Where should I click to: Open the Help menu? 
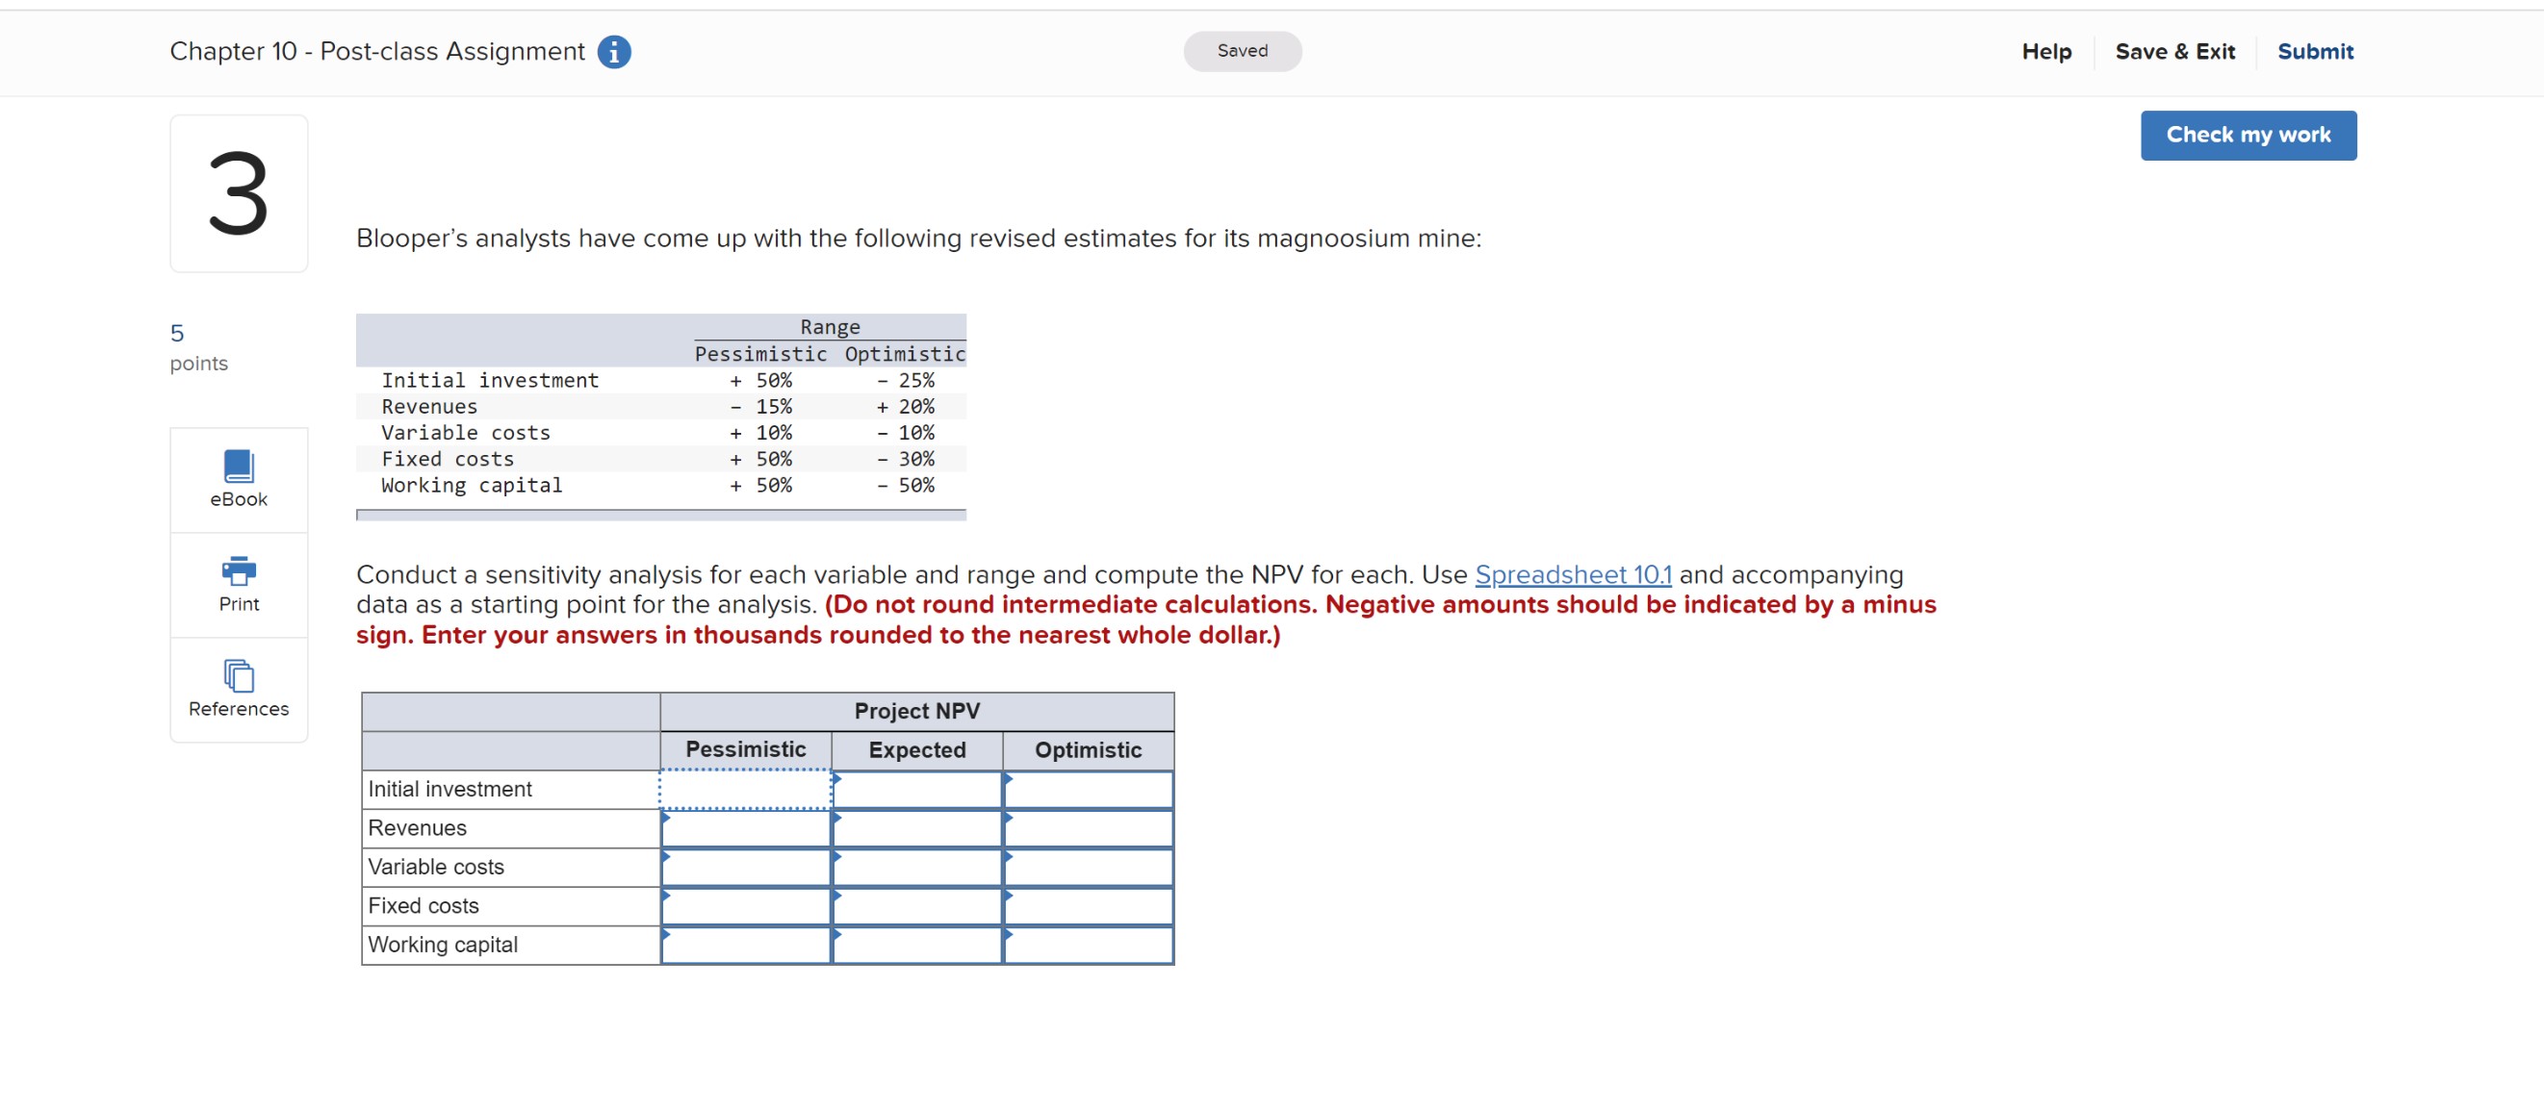(2045, 51)
